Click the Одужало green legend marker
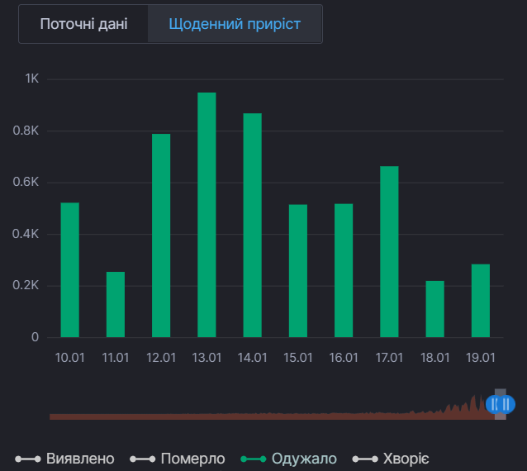This screenshot has height=471, width=527. coord(253,459)
